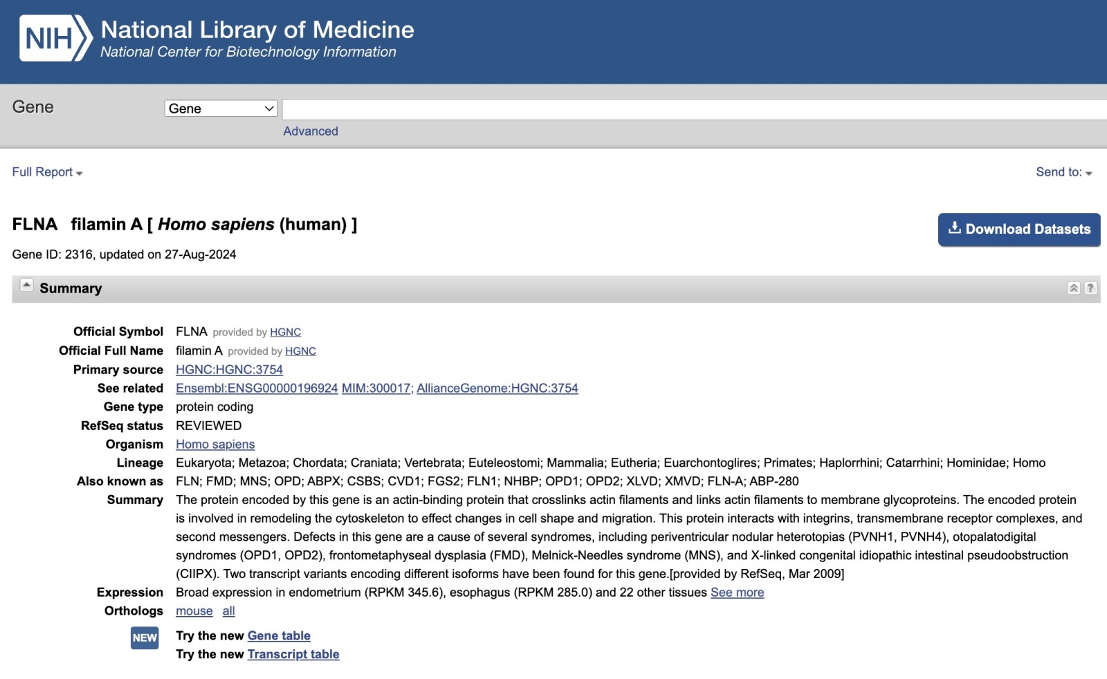This screenshot has width=1107, height=679.
Task: Click the National Center for Biotechnology Information subtitle
Action: [x=248, y=52]
